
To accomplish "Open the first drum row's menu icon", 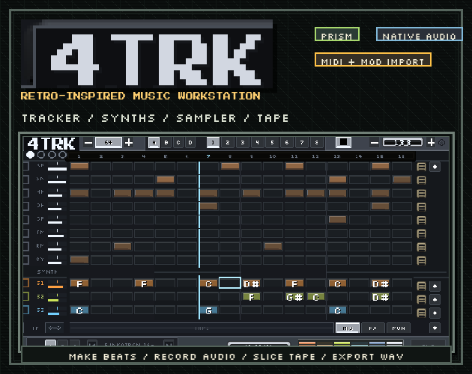I will click(421, 167).
